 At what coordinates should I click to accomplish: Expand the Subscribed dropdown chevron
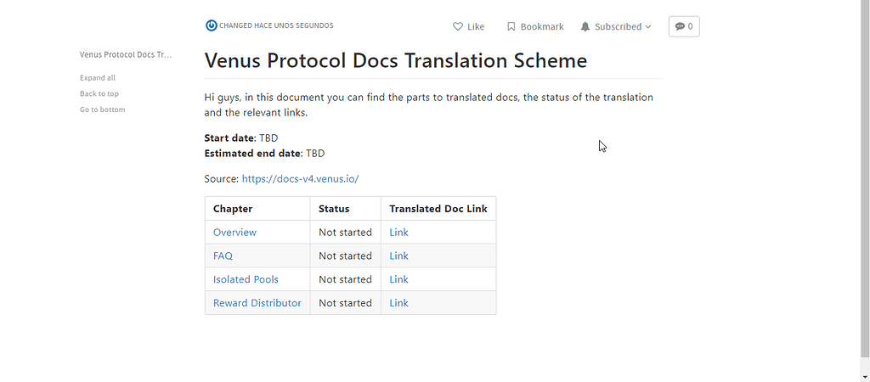(x=648, y=26)
